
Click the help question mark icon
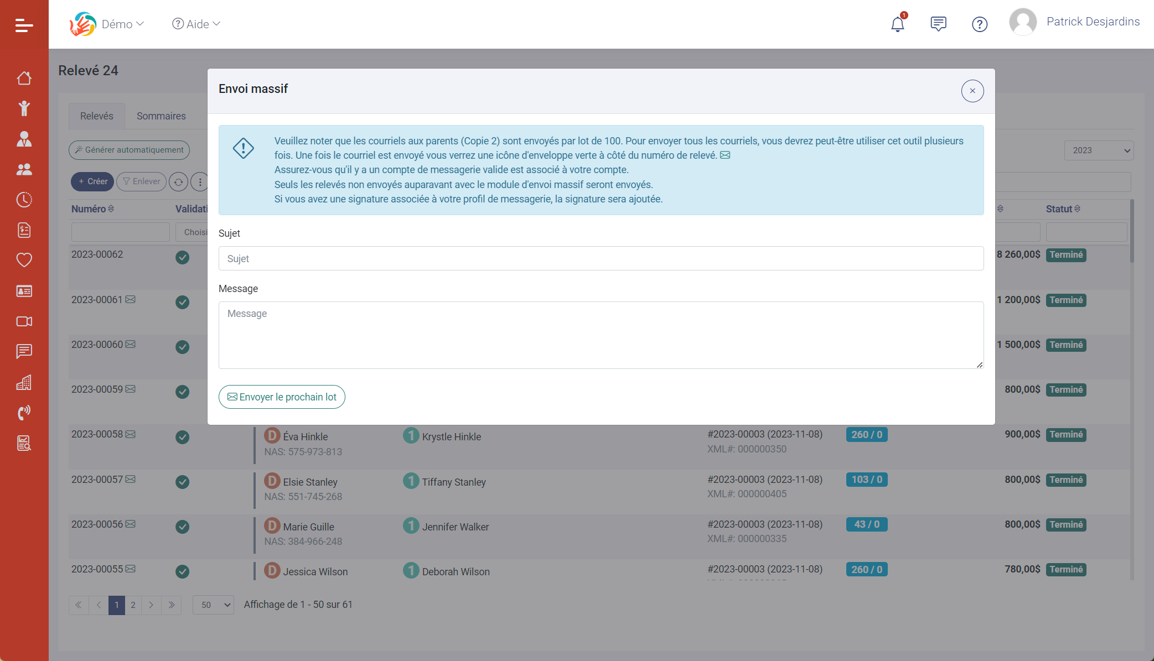pos(979,24)
